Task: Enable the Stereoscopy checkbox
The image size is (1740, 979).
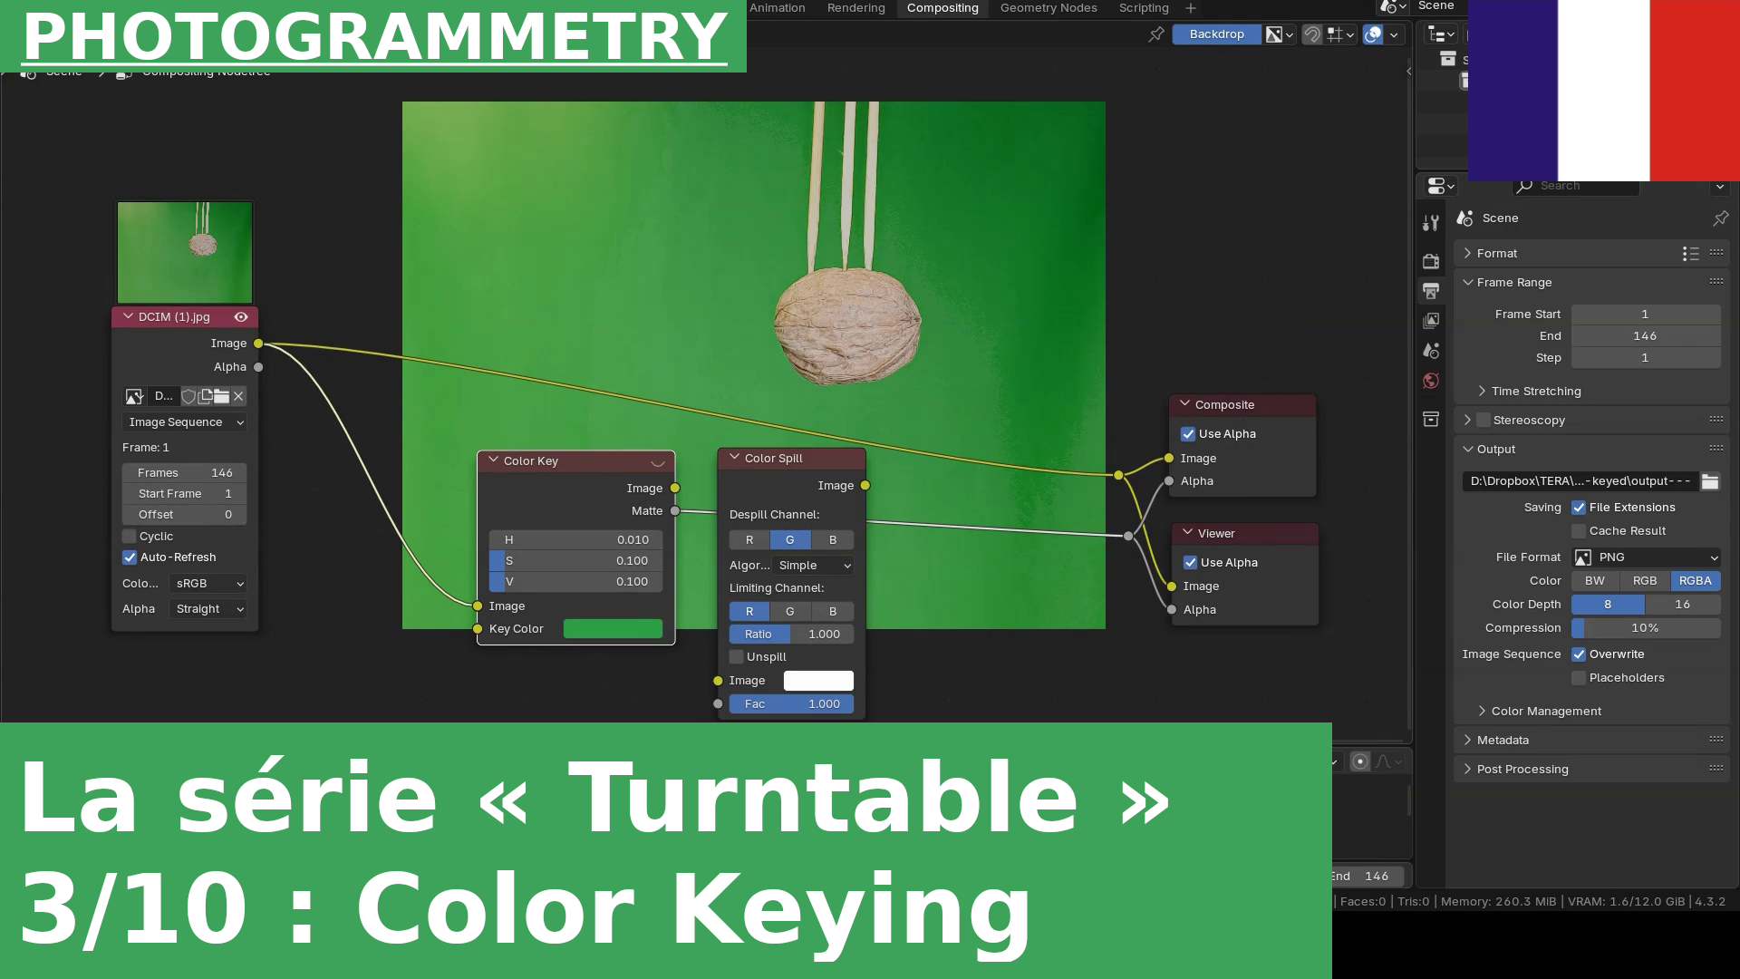Action: point(1484,421)
